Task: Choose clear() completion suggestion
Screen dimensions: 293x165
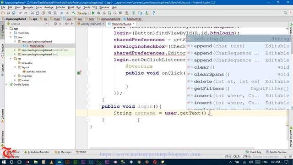Action: [239, 67]
